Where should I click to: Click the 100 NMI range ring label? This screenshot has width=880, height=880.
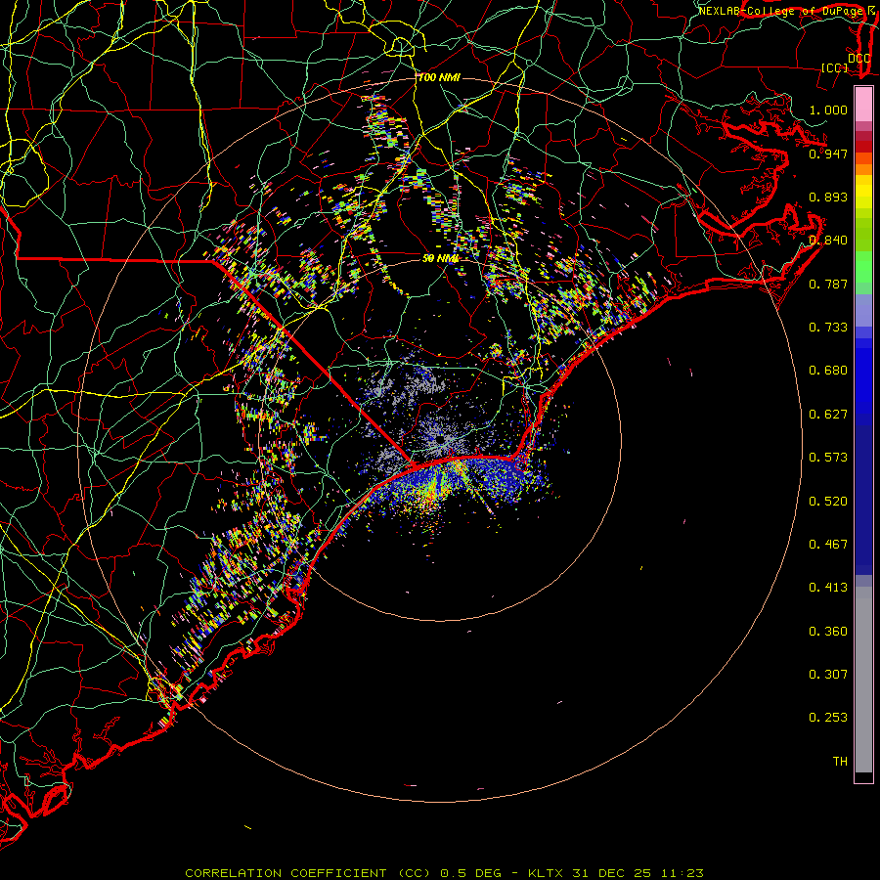pyautogui.click(x=439, y=77)
